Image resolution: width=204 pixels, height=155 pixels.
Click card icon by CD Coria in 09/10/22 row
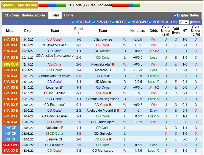click(x=110, y=93)
